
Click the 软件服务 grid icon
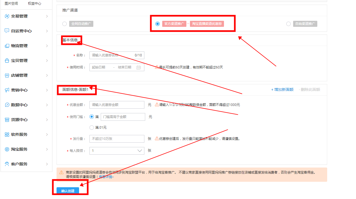(7, 134)
